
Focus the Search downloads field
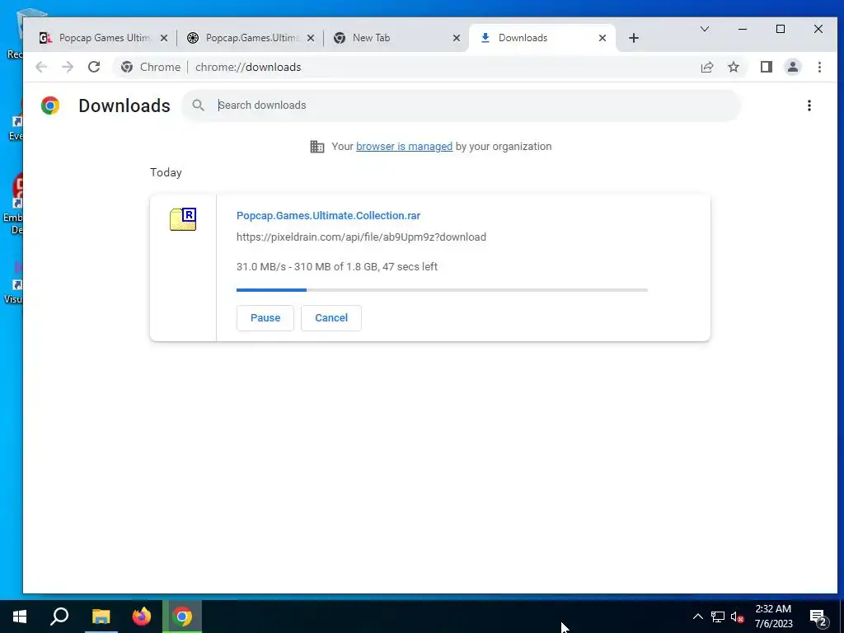point(461,105)
